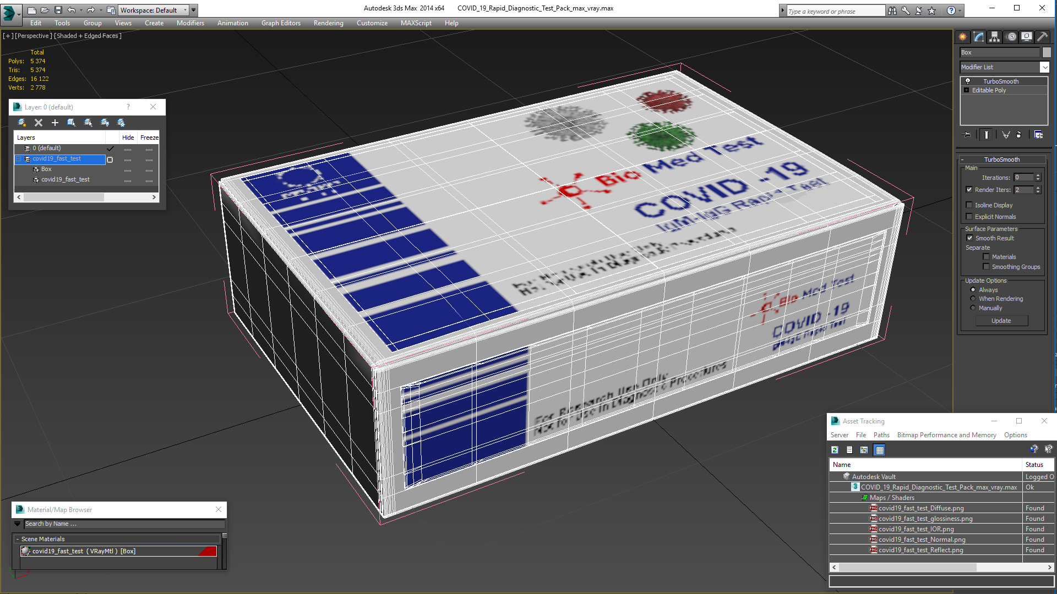The height and width of the screenshot is (594, 1057).
Task: Click Shaded + Edged Faces viewport label
Action: (x=88, y=36)
